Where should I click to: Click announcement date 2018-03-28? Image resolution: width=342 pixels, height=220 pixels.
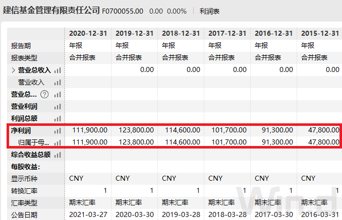click(x=227, y=215)
